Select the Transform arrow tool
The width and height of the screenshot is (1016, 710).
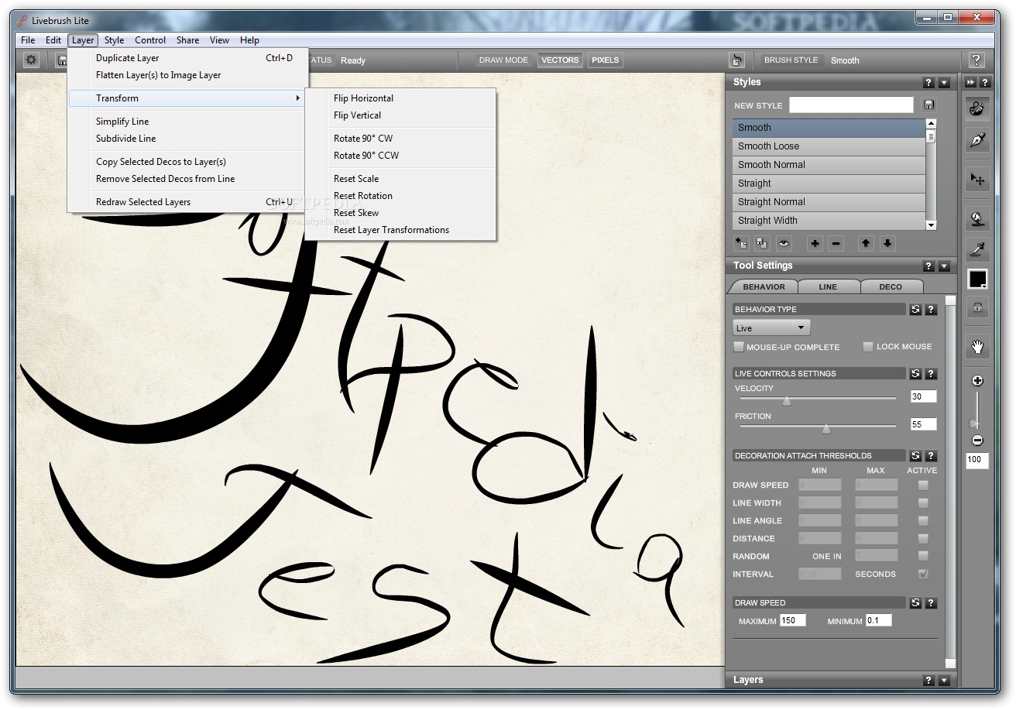click(x=977, y=180)
